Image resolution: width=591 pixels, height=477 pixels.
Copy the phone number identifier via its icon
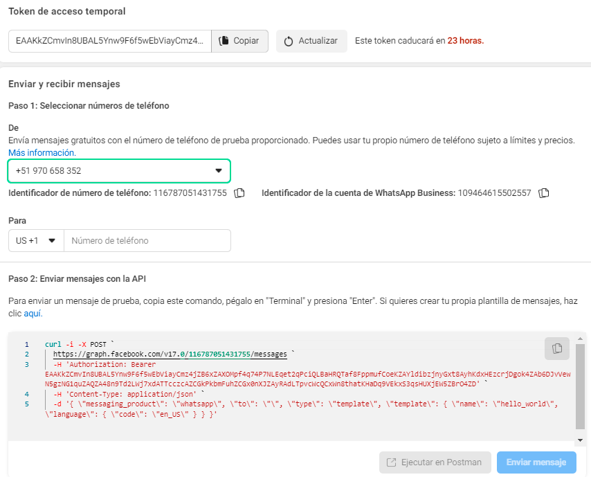click(239, 192)
